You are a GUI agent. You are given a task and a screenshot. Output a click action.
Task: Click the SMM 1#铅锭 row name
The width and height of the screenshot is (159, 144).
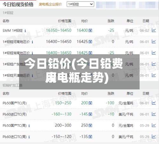[x=12, y=30]
